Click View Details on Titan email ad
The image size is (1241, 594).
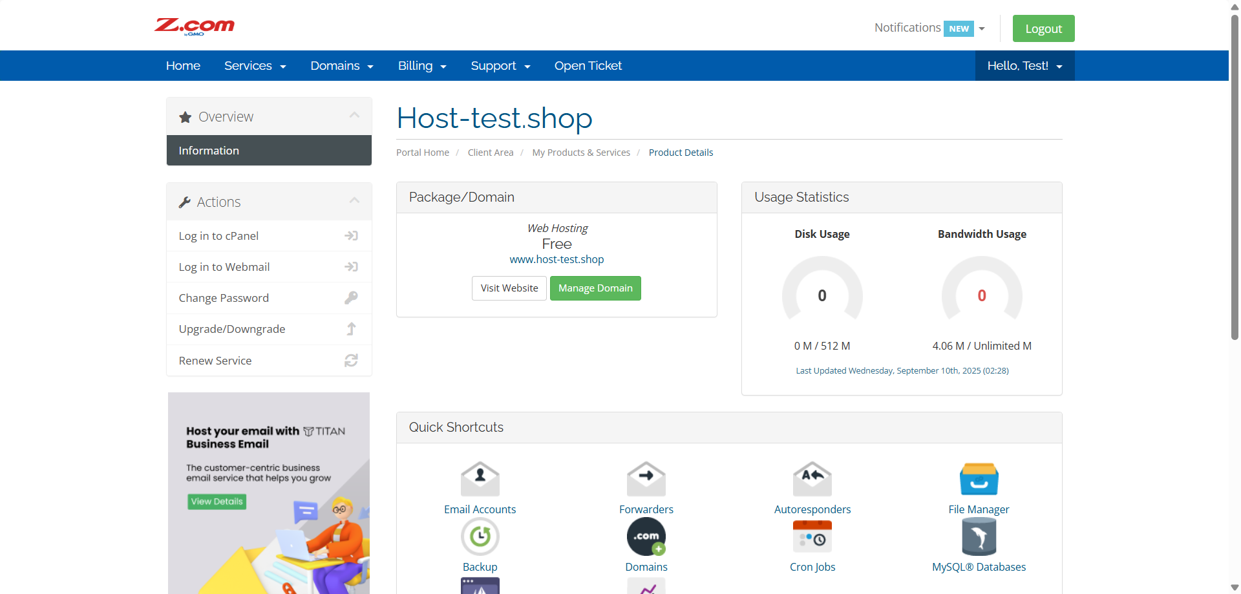point(217,502)
